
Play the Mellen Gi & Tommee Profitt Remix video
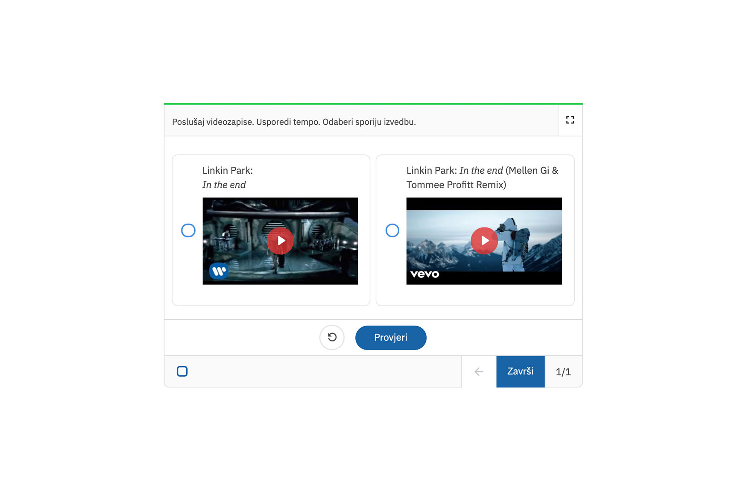point(484,241)
